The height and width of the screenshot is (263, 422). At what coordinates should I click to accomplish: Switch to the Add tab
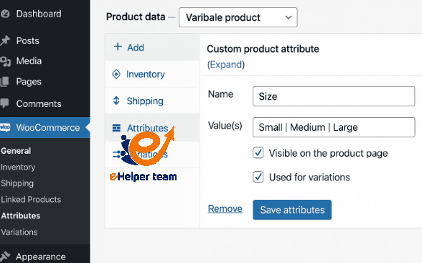pos(152,47)
